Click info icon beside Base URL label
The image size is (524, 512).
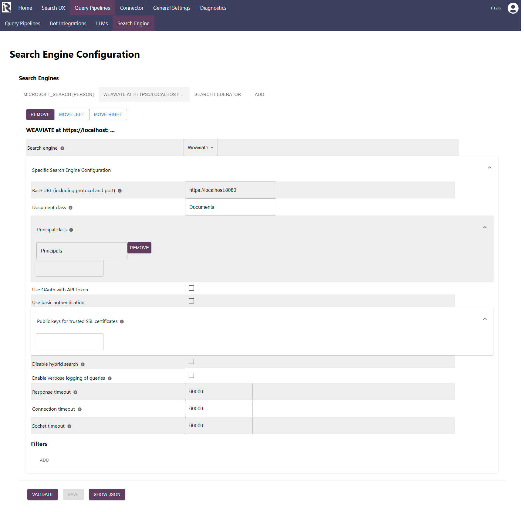pos(120,191)
